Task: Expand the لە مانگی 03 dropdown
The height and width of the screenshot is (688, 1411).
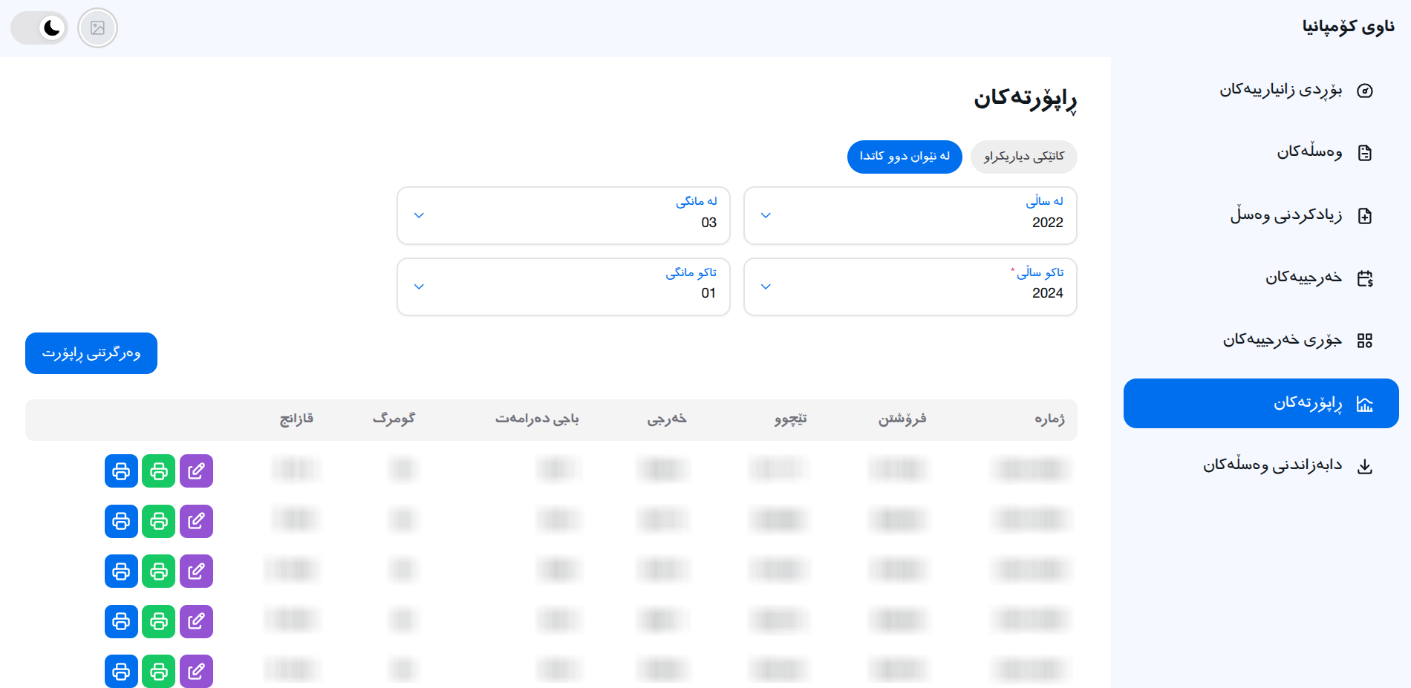Action: click(x=564, y=215)
